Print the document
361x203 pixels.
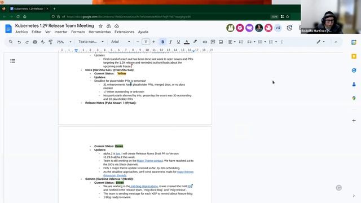[x=35, y=42]
